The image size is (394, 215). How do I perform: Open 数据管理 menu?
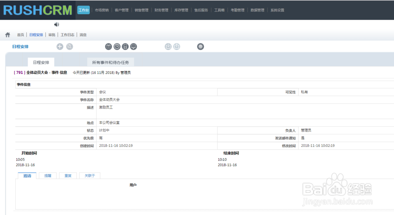[257, 10]
